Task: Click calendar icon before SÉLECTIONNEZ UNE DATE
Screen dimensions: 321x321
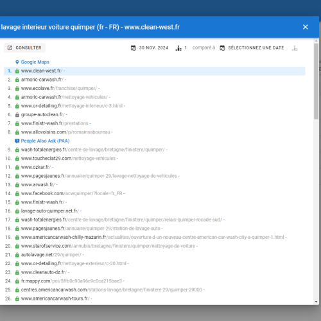Action: (222, 48)
